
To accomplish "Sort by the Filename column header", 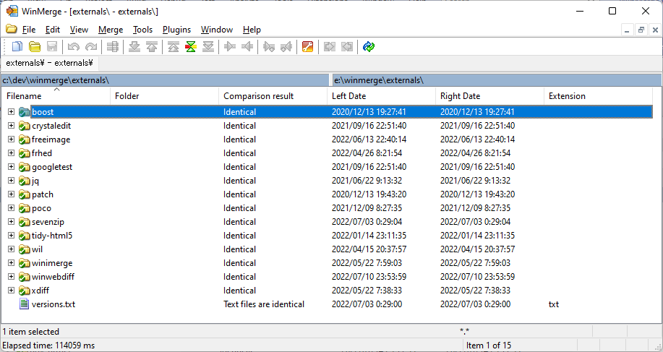I will point(56,96).
